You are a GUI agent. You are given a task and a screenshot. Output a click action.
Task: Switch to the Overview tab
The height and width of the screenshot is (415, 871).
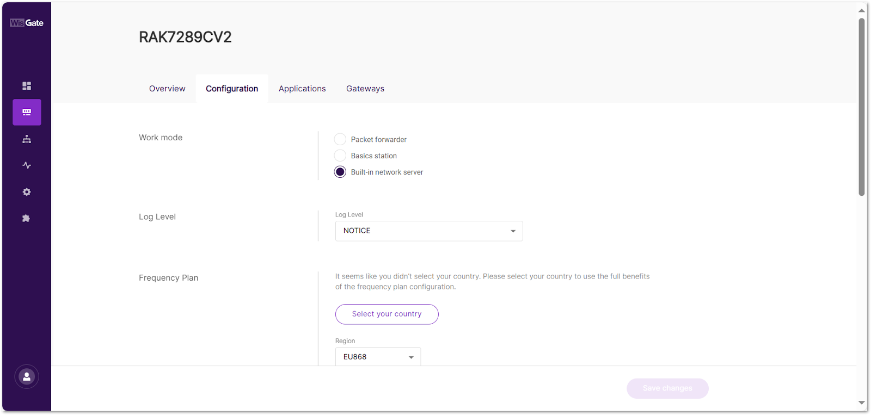click(x=167, y=88)
